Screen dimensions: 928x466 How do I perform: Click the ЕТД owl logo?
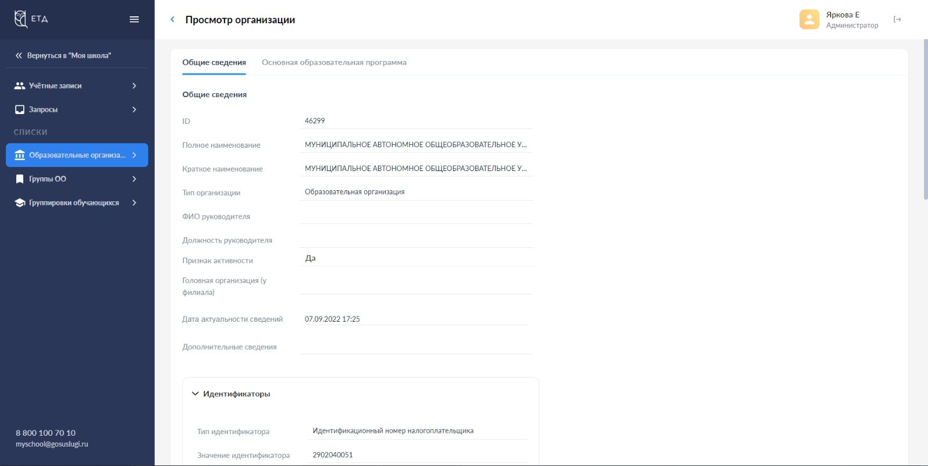(x=21, y=19)
